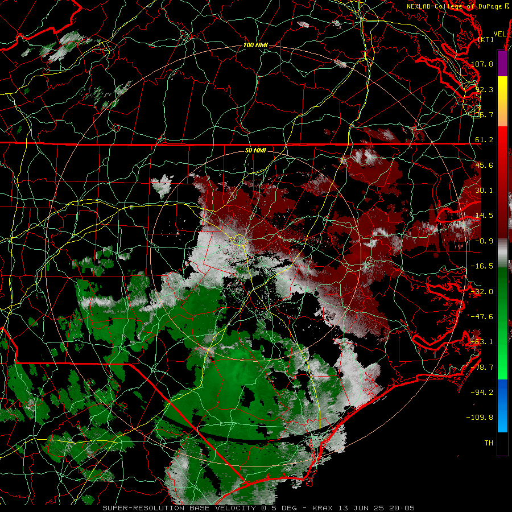Click the -0.9 legend value
512x512 pixels.
point(484,241)
